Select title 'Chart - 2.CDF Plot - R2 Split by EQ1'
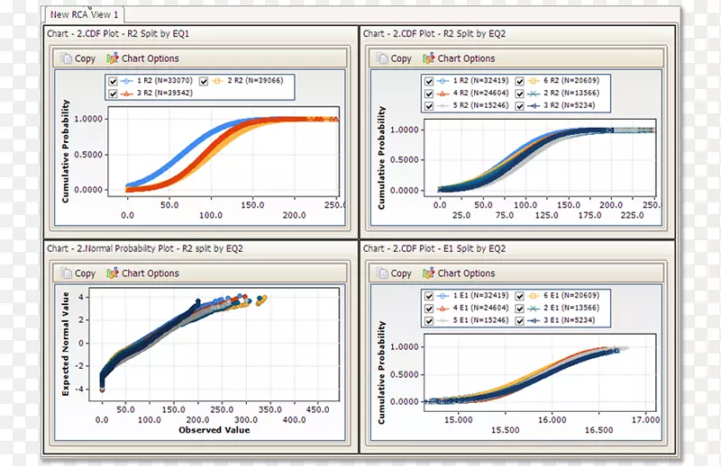 (118, 33)
